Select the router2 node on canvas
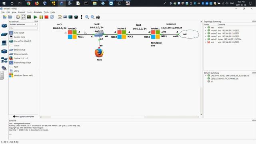 point(122,34)
